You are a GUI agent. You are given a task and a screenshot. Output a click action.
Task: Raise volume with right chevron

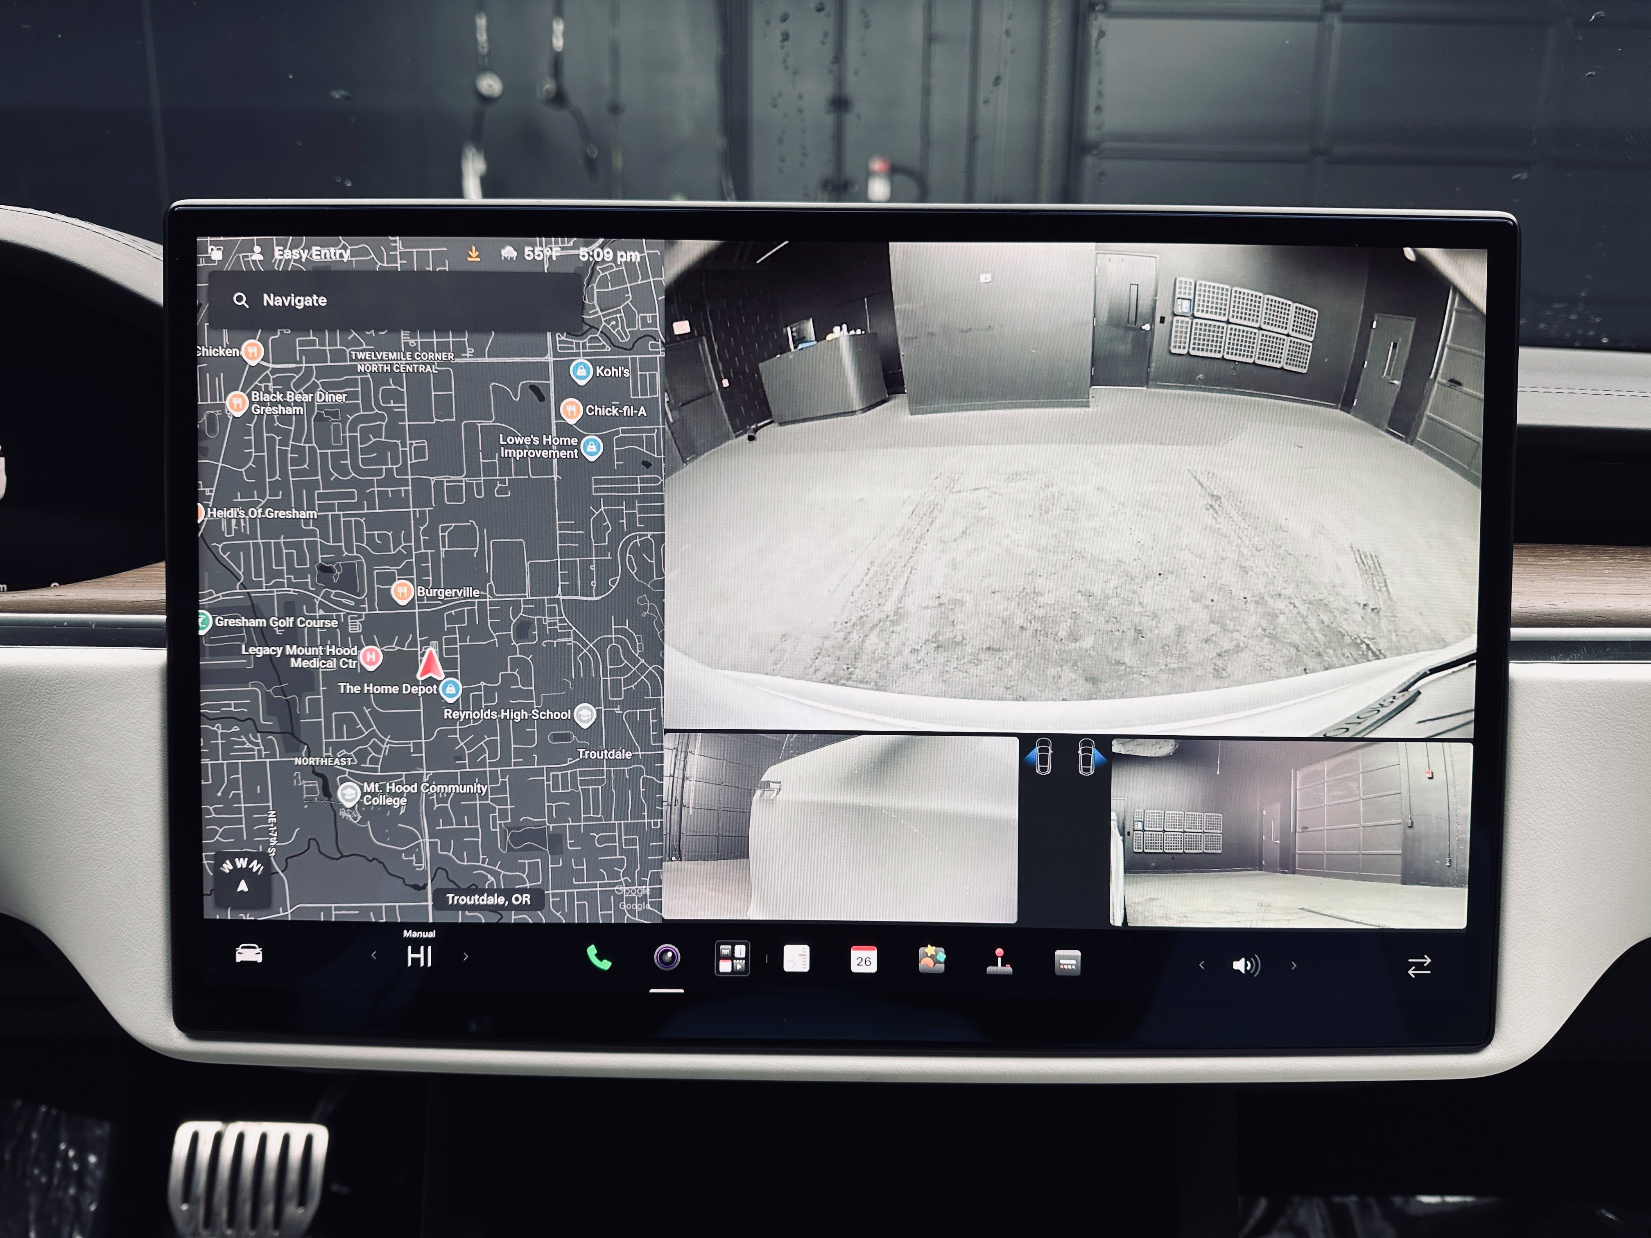click(1294, 966)
